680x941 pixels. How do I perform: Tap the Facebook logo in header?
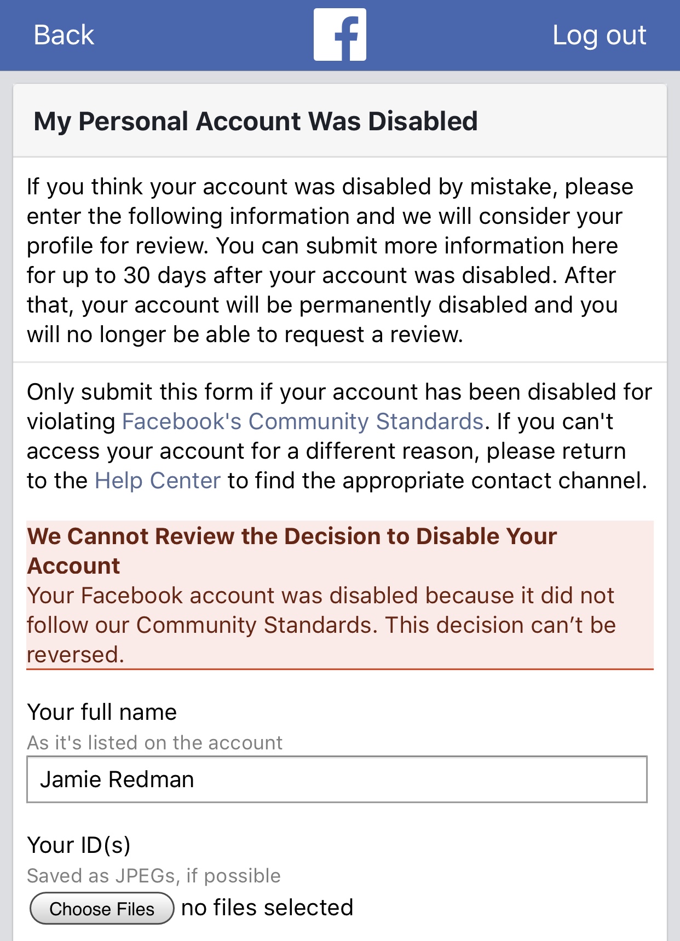click(339, 34)
